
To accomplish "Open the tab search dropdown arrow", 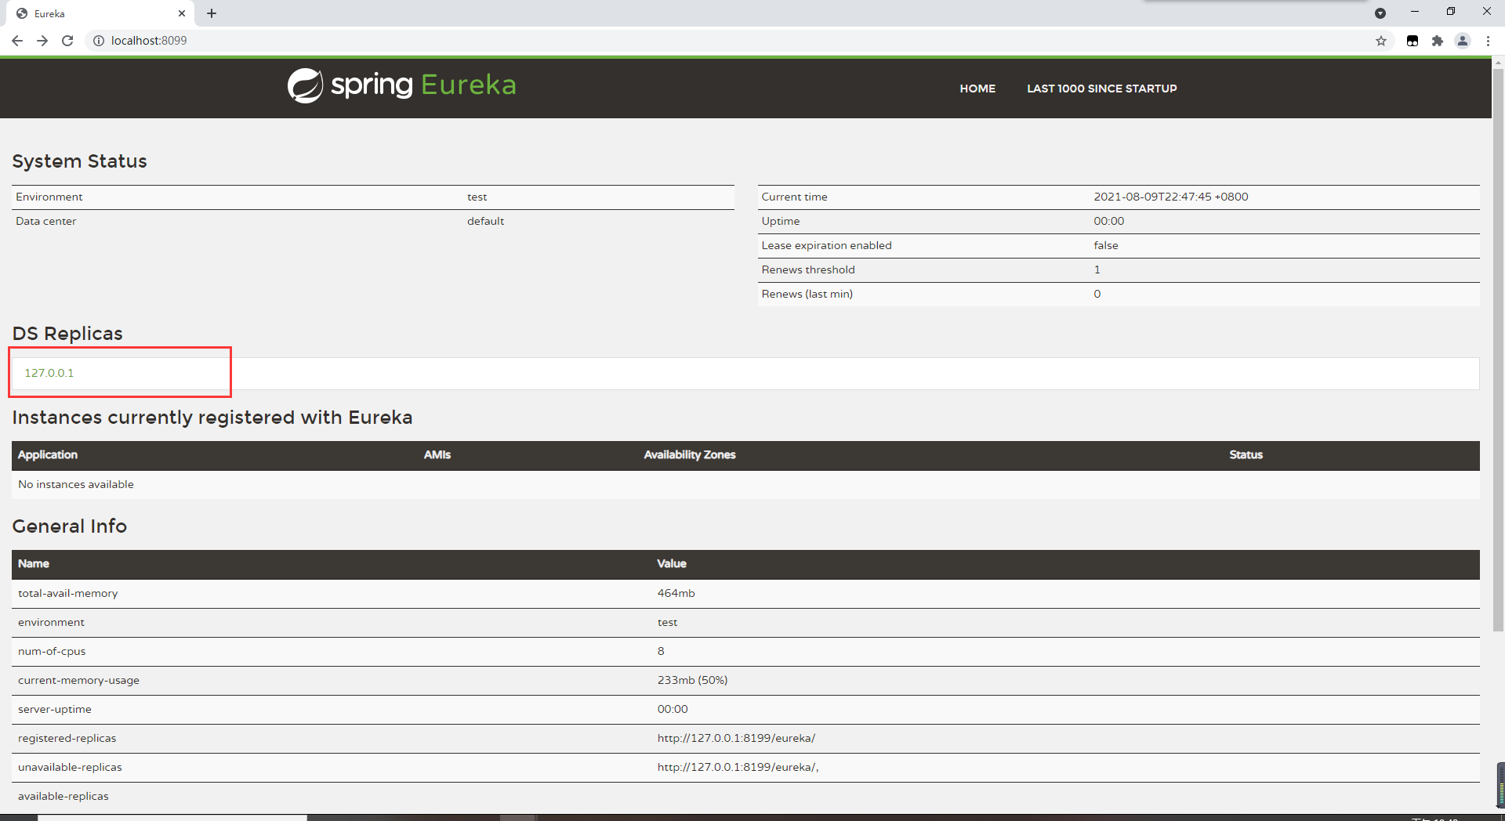I will [x=1380, y=13].
